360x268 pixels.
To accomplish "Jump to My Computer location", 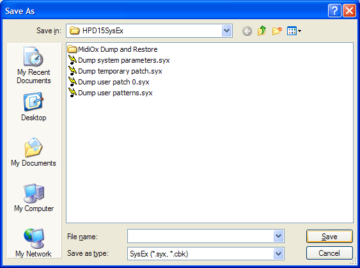I will [34, 198].
